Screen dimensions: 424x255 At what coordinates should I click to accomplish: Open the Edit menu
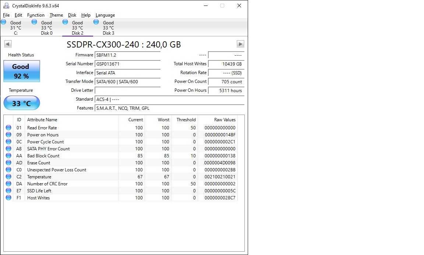pyautogui.click(x=18, y=15)
